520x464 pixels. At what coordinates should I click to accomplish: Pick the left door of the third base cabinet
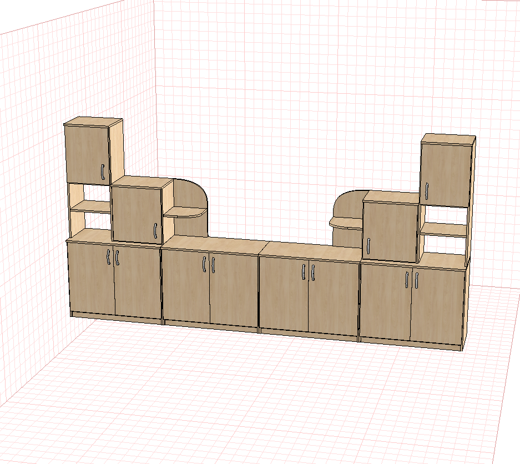pyautogui.click(x=284, y=294)
